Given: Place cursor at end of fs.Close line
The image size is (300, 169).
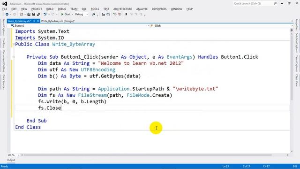Looking at the screenshot, I should [x=61, y=108].
